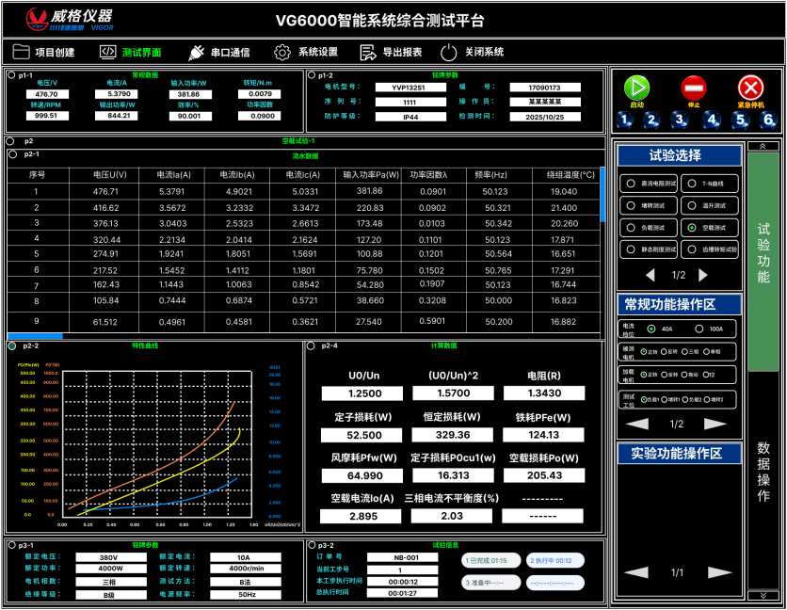Toggle the p3-1 铭牌参数 panel circle
The image size is (787, 610).
12,545
